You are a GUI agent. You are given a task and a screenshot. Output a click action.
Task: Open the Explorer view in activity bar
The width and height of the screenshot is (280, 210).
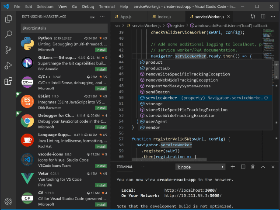pos(8,19)
